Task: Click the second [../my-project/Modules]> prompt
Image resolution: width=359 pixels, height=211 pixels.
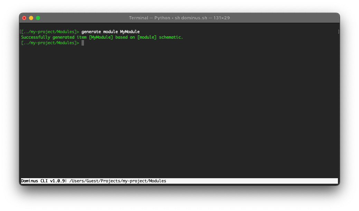Action: click(50, 43)
